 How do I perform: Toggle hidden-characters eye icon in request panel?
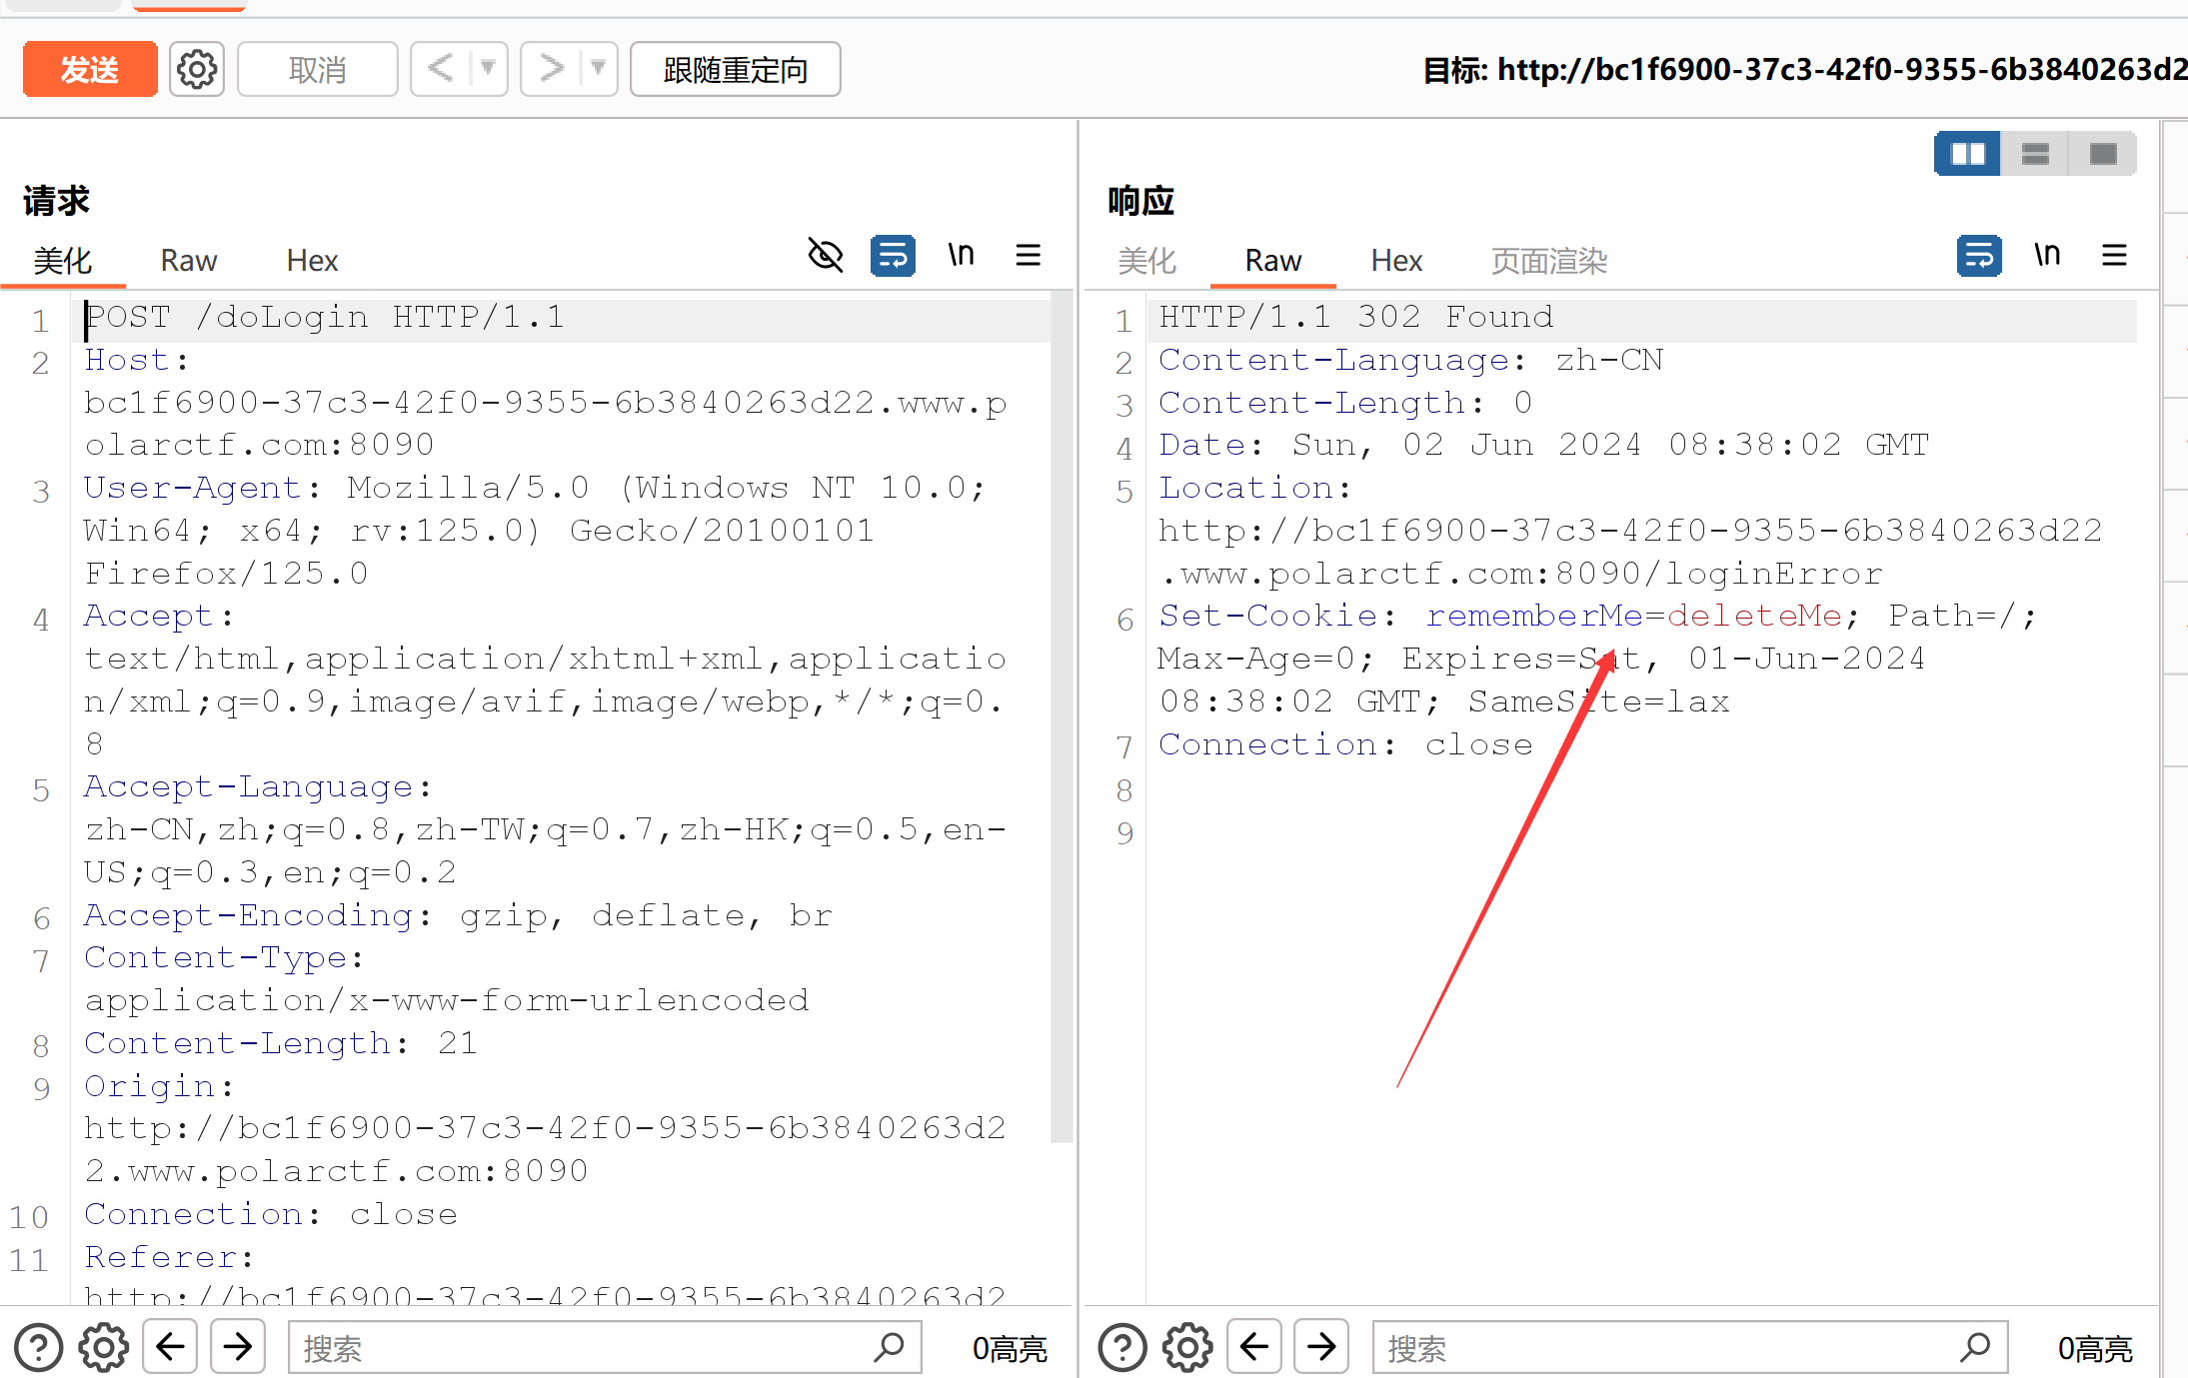pyautogui.click(x=826, y=256)
